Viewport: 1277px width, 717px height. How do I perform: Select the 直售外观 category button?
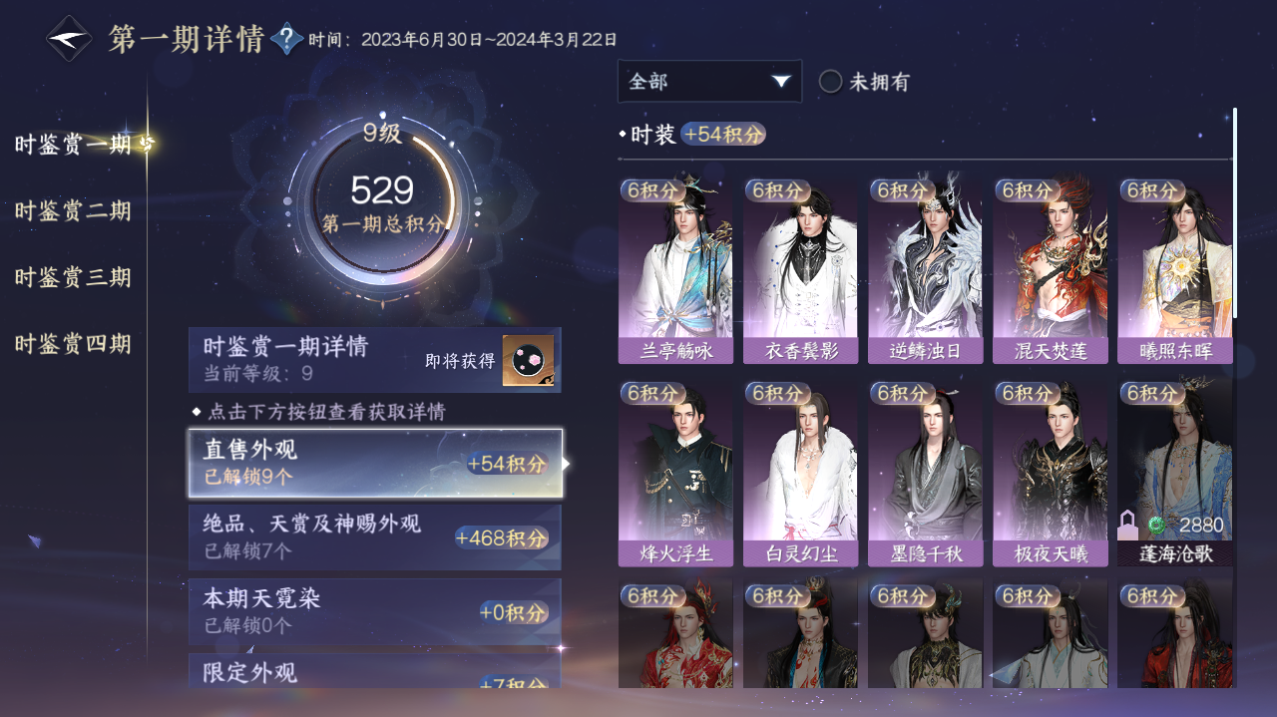(375, 463)
